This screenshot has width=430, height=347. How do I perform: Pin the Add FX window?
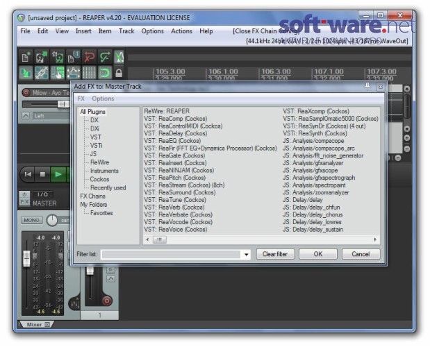[x=367, y=86]
